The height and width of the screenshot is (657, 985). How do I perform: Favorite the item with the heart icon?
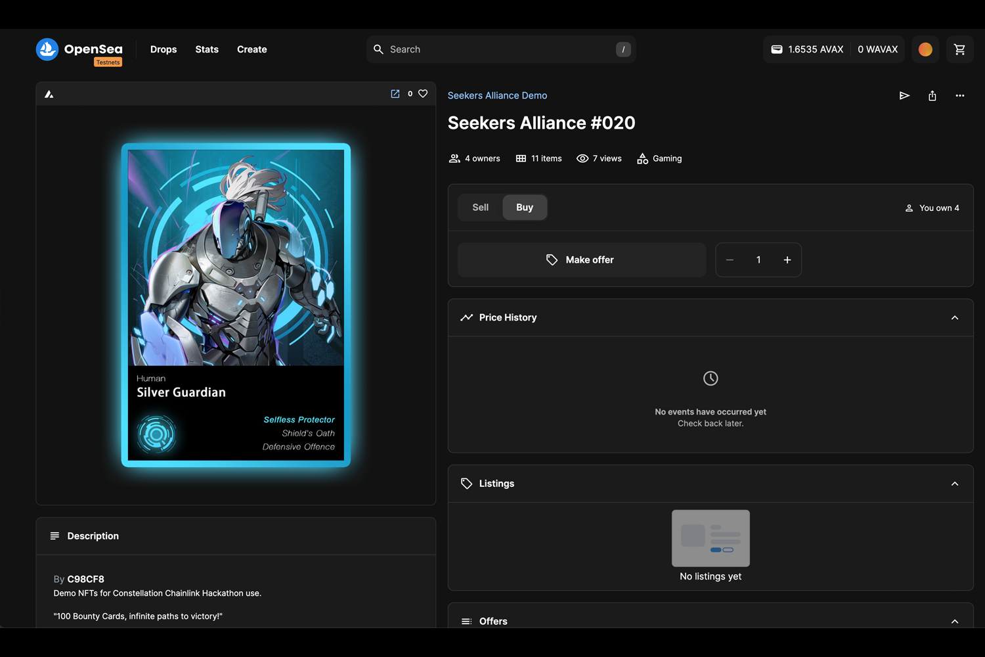423,94
